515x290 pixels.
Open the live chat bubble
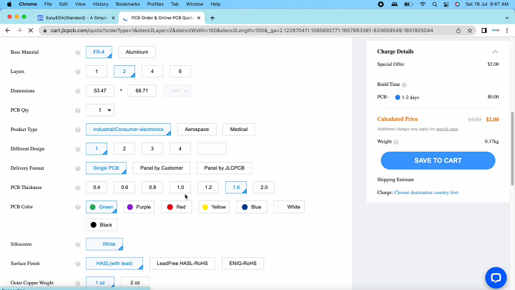pos(496,278)
